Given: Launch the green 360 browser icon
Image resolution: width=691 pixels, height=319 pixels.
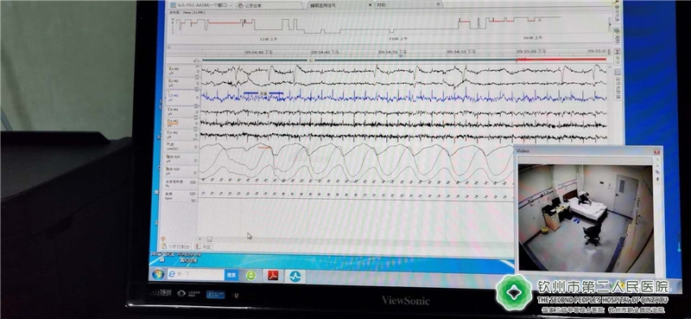Looking at the screenshot, I should pyautogui.click(x=250, y=275).
